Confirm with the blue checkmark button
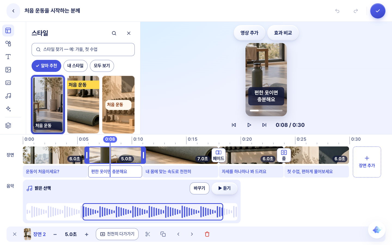 click(x=378, y=11)
